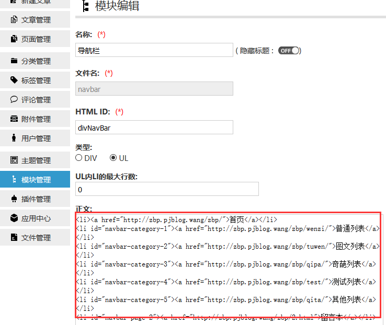Click the theme management icon
Image resolution: width=386 pixels, height=325 pixels.
pos(14,160)
